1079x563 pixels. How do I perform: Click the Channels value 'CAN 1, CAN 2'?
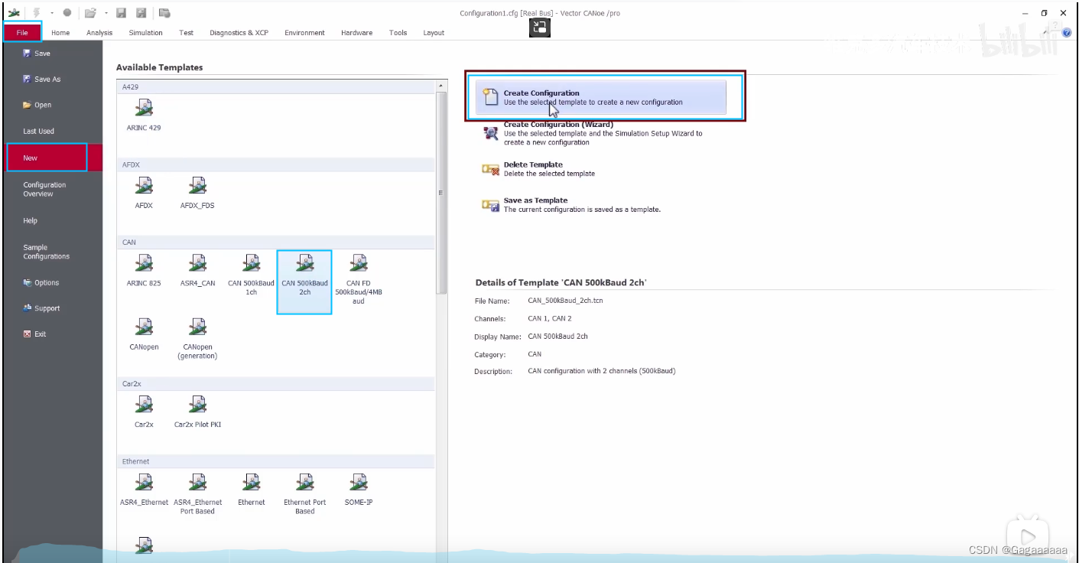coord(550,318)
